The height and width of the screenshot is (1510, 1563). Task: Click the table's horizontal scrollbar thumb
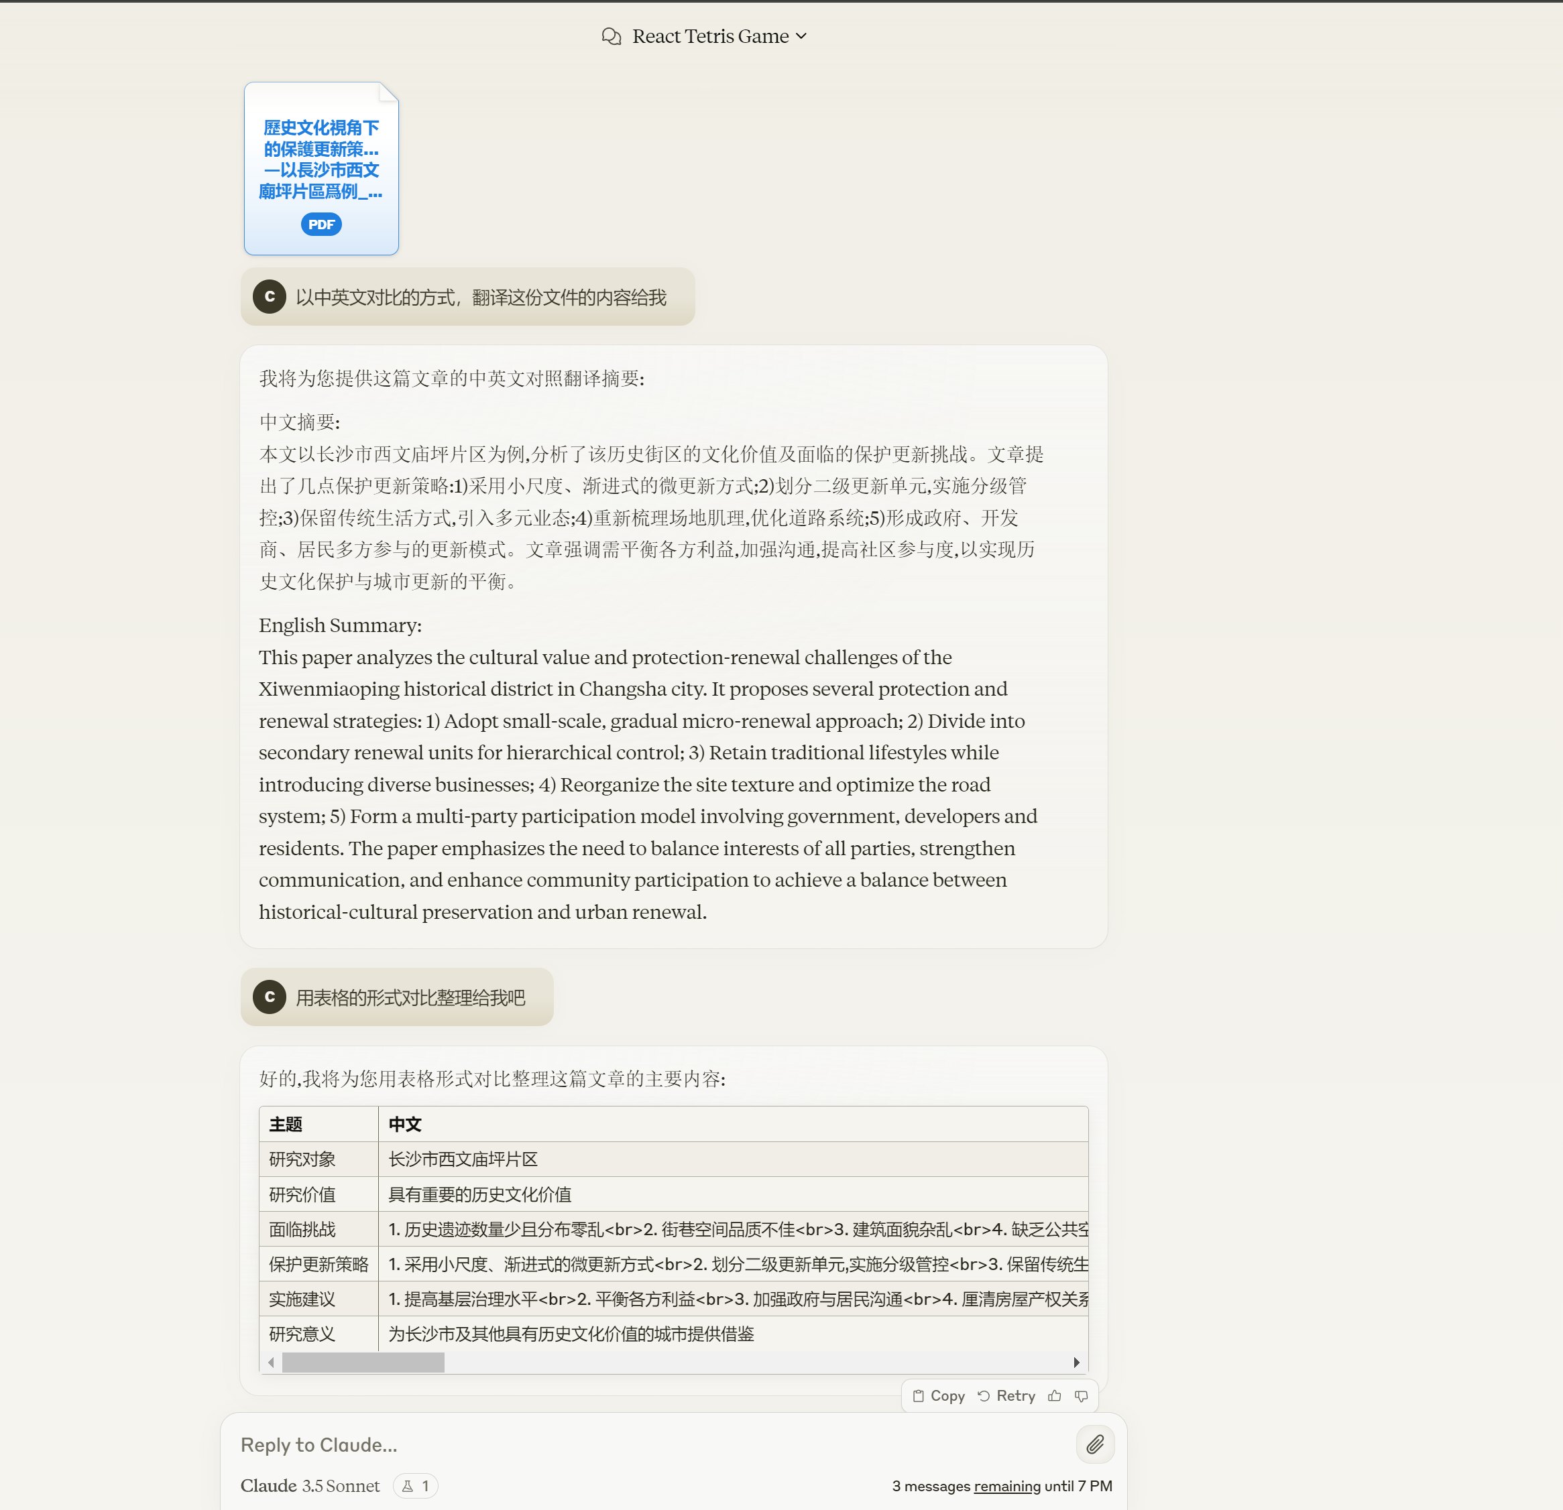tap(363, 1363)
